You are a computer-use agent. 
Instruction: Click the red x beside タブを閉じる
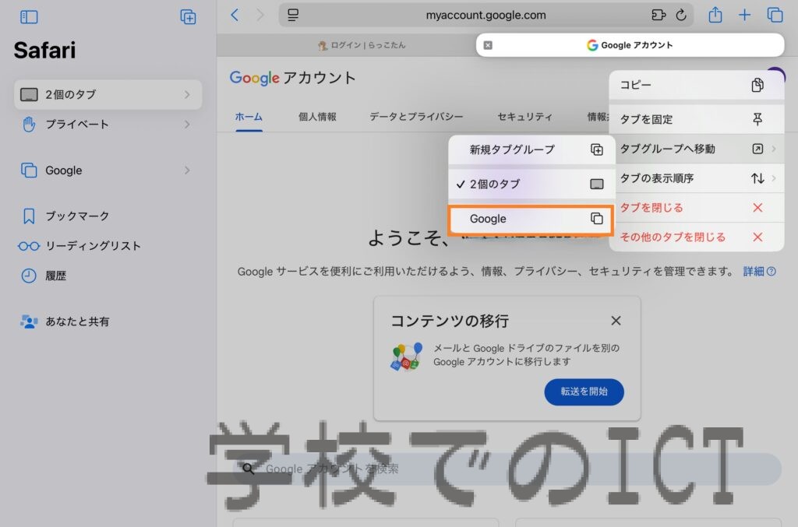coord(757,207)
